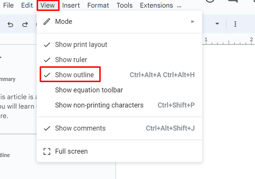The image size is (255, 179).
Task: Expand the Mode submenu arrow
Action: (x=193, y=22)
